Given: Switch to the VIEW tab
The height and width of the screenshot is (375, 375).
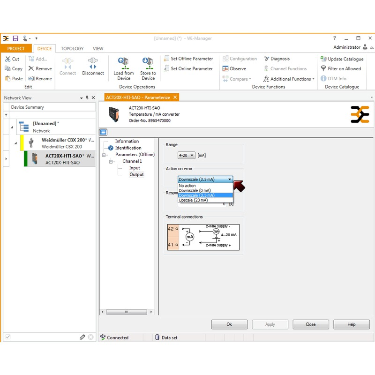Looking at the screenshot, I should pyautogui.click(x=98, y=49).
